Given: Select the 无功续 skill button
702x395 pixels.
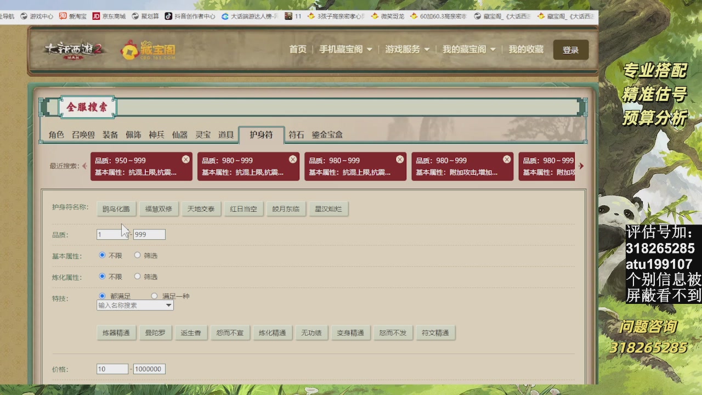Looking at the screenshot, I should [312, 333].
